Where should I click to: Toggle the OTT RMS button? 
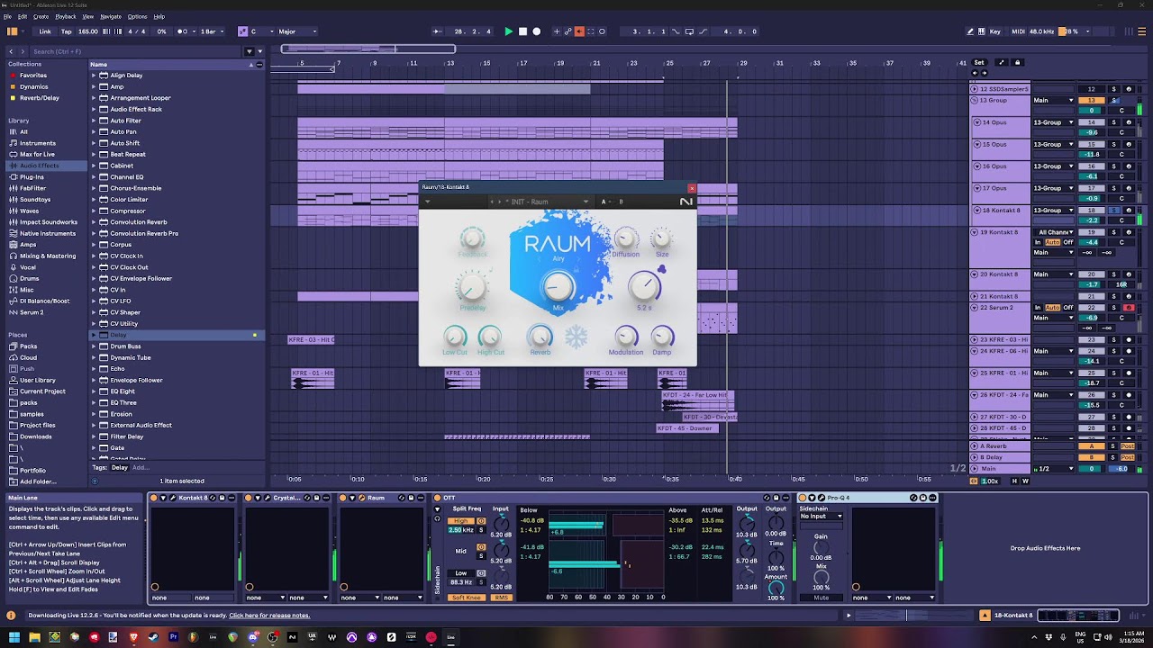502,598
